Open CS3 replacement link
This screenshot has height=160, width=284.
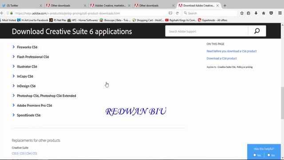(x=35, y=153)
